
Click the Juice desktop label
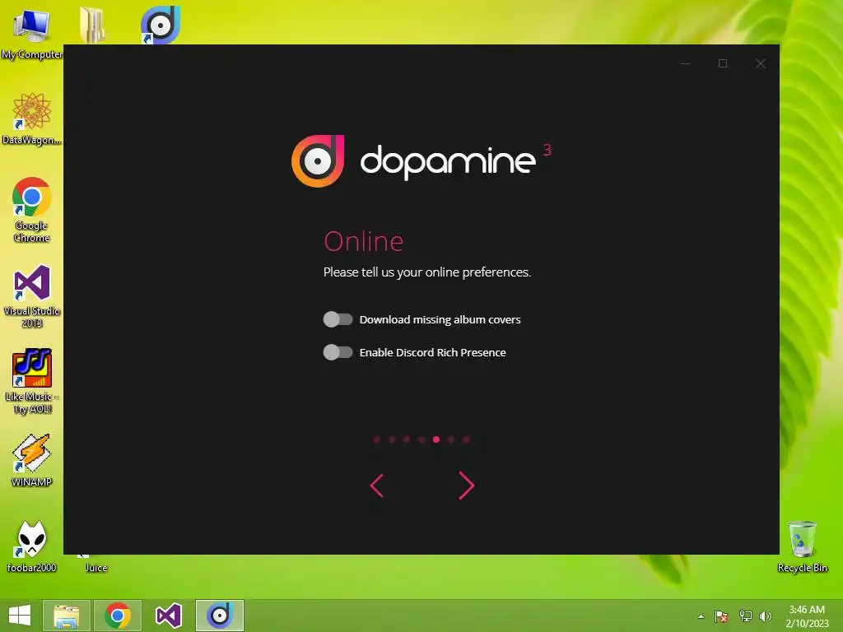96,568
